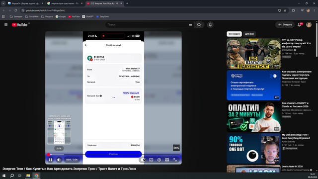318x179 pixels.
Task: Mute the tab with the YouTube tab's speaker icon
Action: (117, 3)
